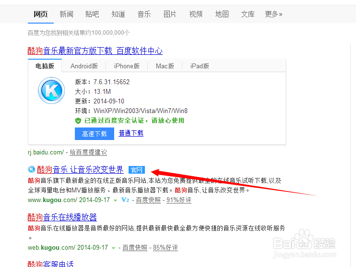Click the update date 2014-09-10

point(109,101)
